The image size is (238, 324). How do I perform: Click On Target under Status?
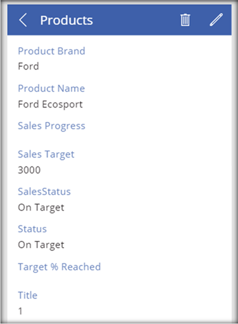click(x=41, y=245)
